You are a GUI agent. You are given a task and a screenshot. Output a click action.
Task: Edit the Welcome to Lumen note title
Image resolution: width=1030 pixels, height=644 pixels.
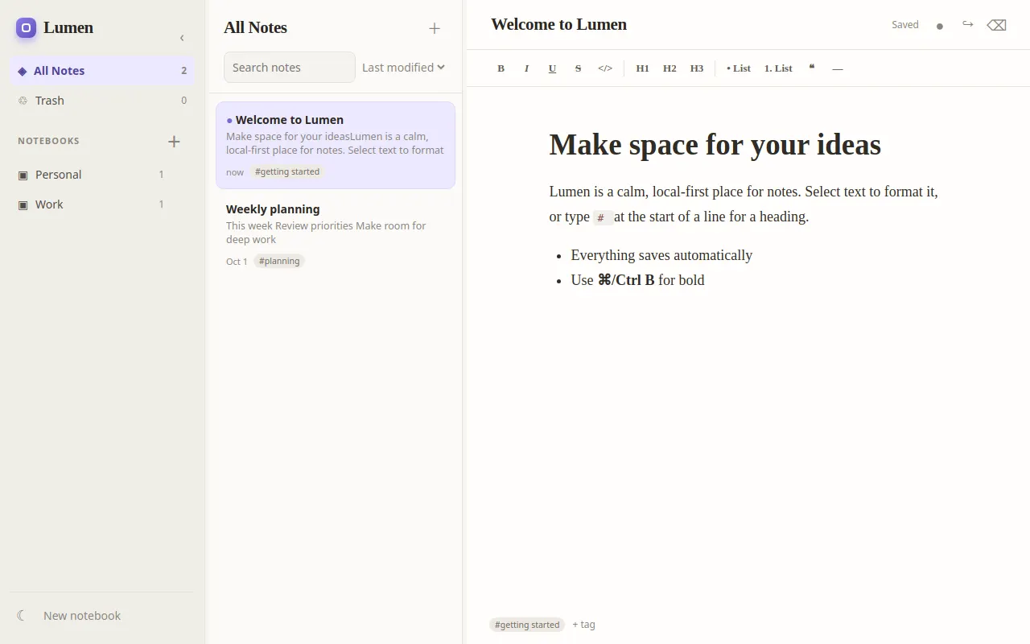[558, 25]
